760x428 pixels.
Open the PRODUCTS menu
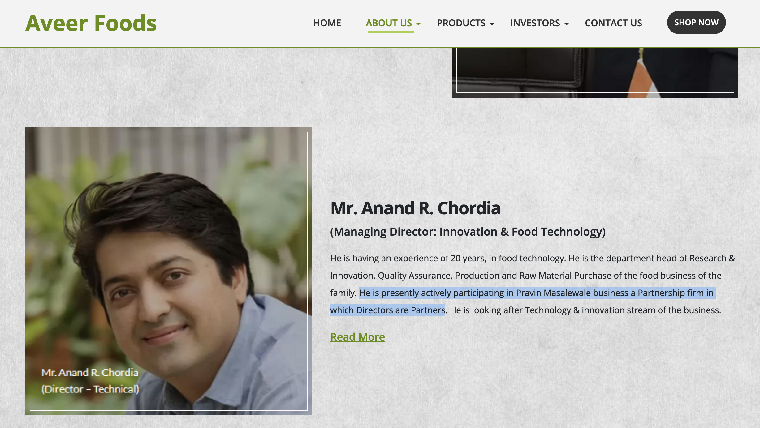(461, 23)
